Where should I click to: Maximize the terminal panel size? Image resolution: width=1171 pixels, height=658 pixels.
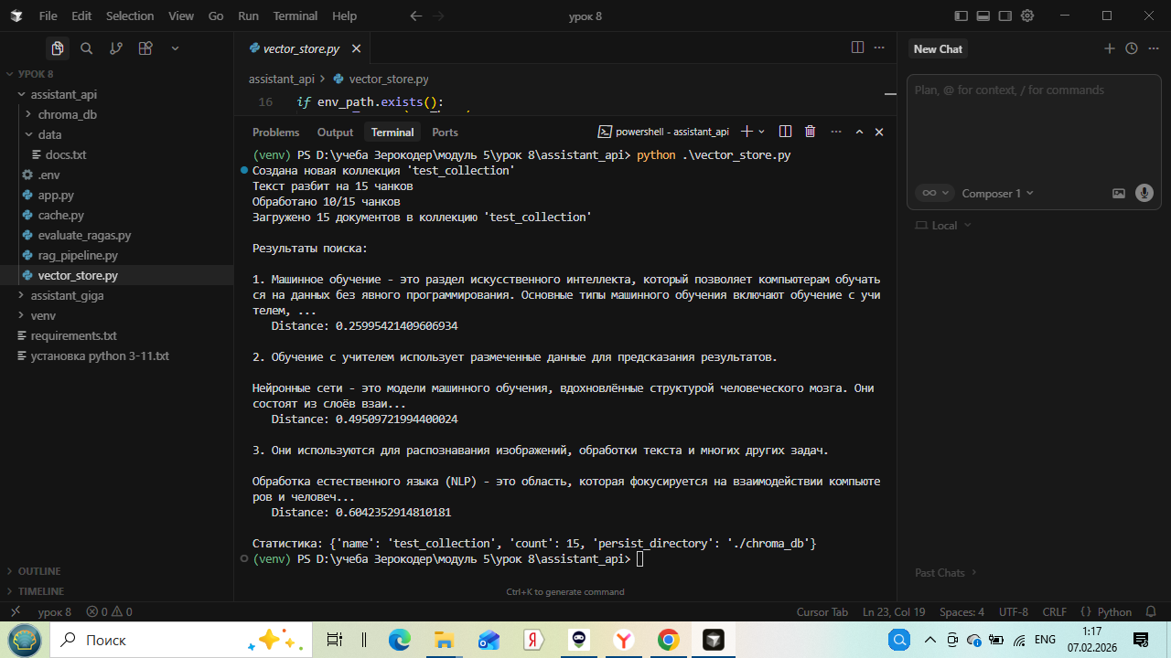pos(859,132)
